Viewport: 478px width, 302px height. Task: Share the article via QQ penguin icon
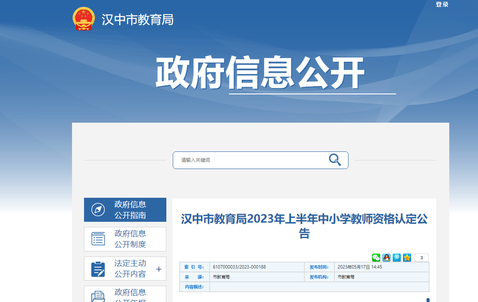click(386, 257)
